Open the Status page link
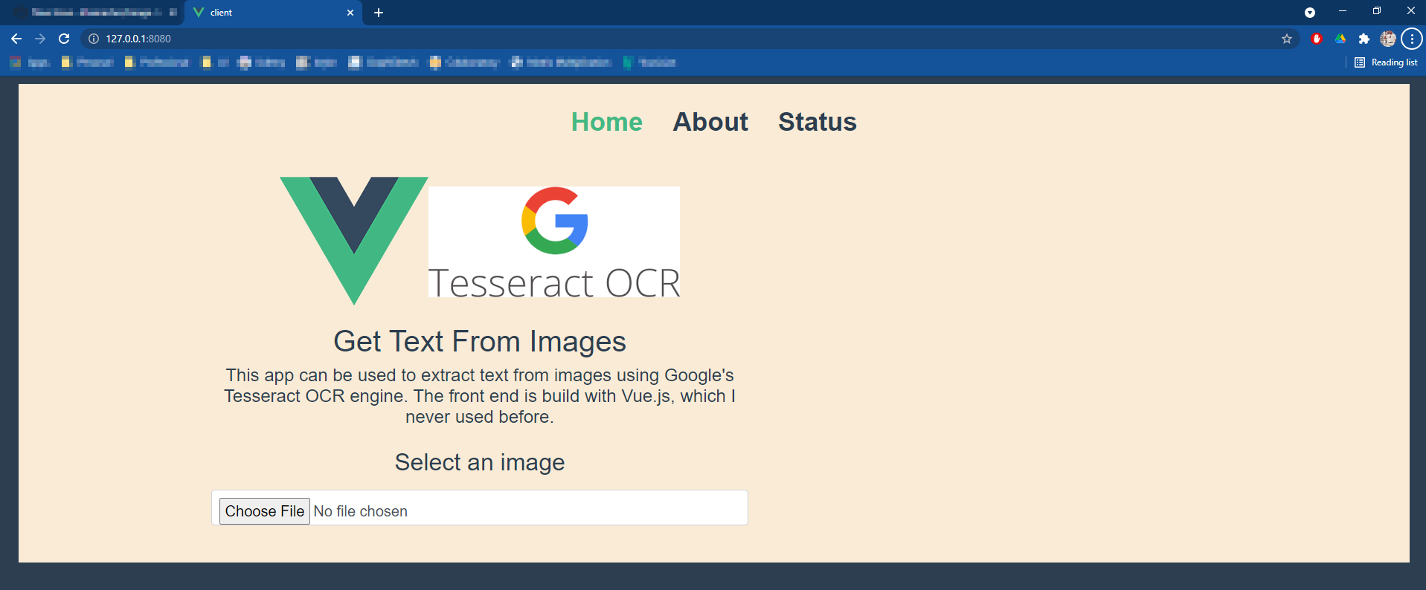This screenshot has height=590, width=1426. 817,122
